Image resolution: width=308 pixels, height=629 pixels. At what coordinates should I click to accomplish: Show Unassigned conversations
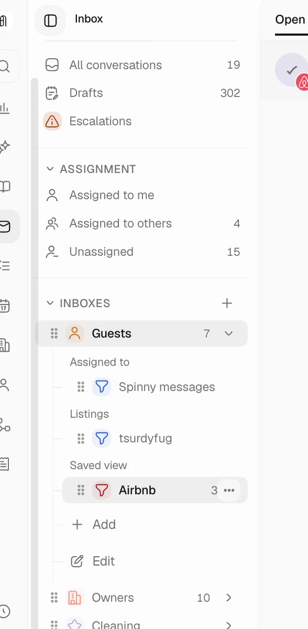pos(142,252)
